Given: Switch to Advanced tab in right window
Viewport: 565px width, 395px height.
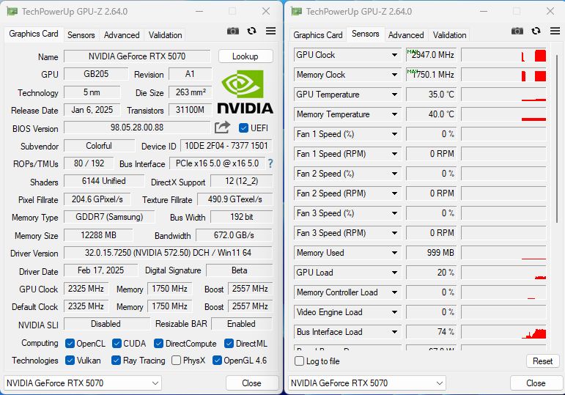Looking at the screenshot, I should pos(406,35).
